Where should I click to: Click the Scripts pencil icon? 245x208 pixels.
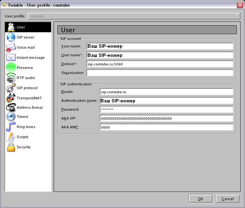pos(10,137)
